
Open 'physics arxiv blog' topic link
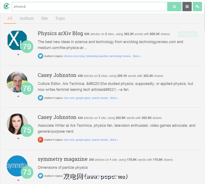74,56
